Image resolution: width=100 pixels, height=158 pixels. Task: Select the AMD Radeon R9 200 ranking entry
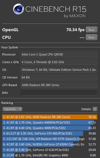click(50, 117)
